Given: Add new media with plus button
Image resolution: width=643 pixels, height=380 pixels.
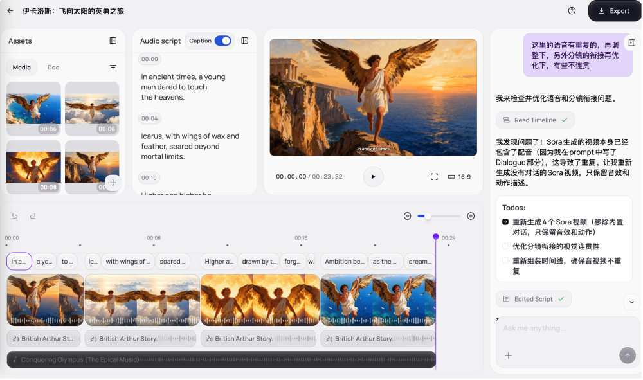Looking at the screenshot, I should coord(113,183).
